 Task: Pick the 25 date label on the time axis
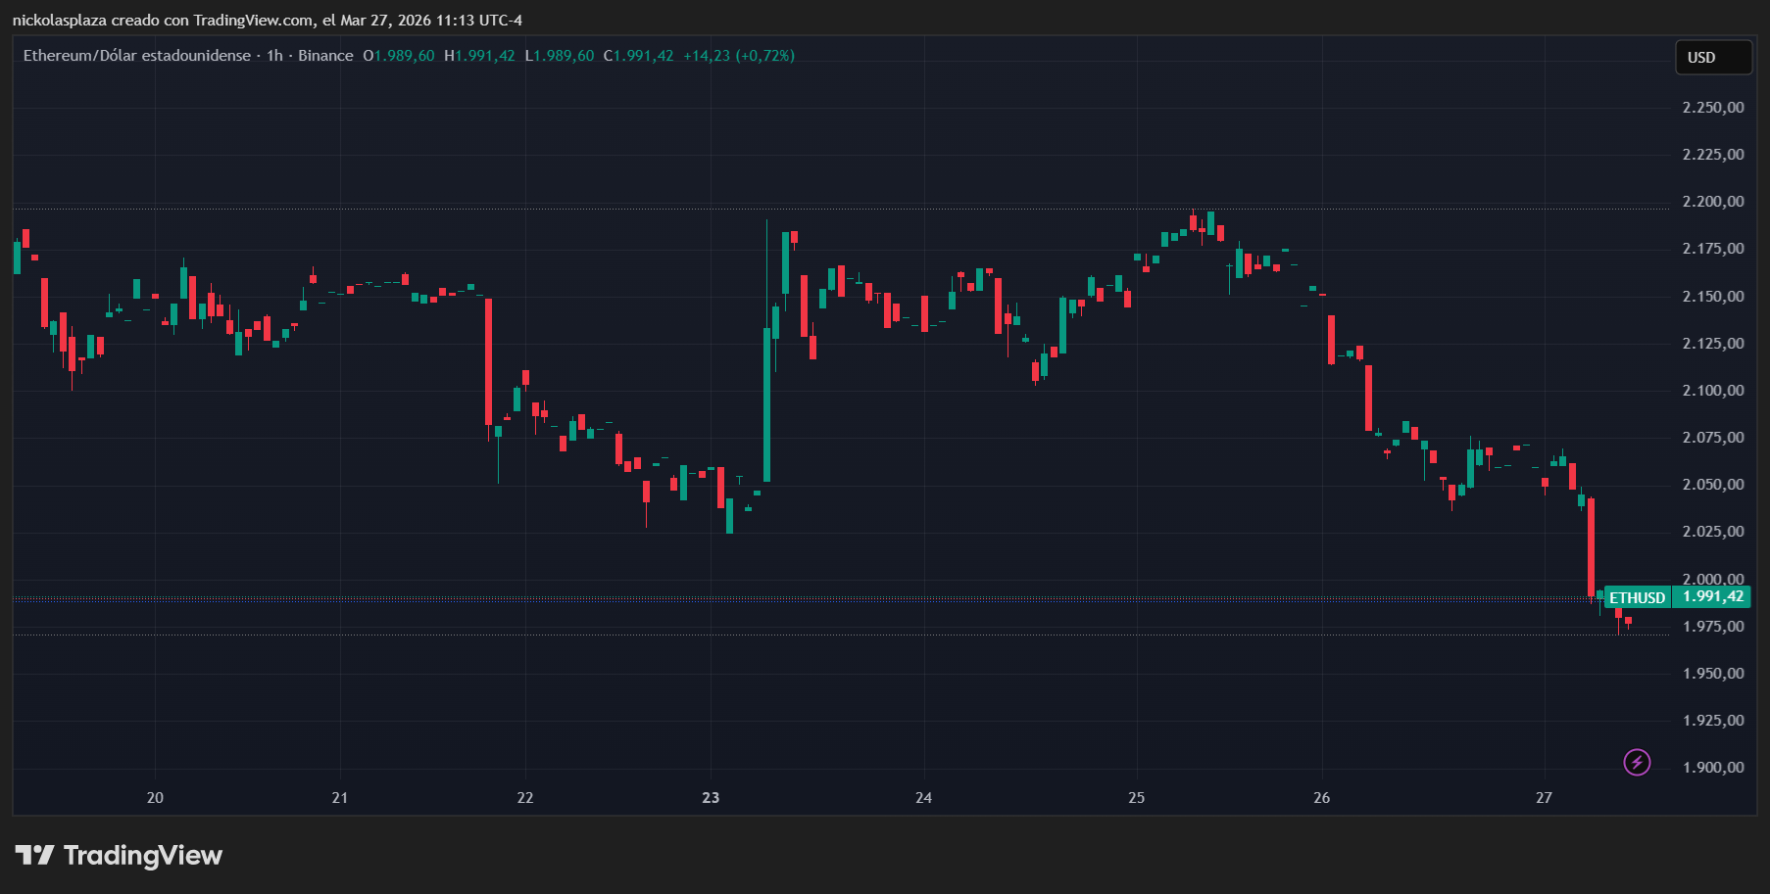click(1136, 798)
